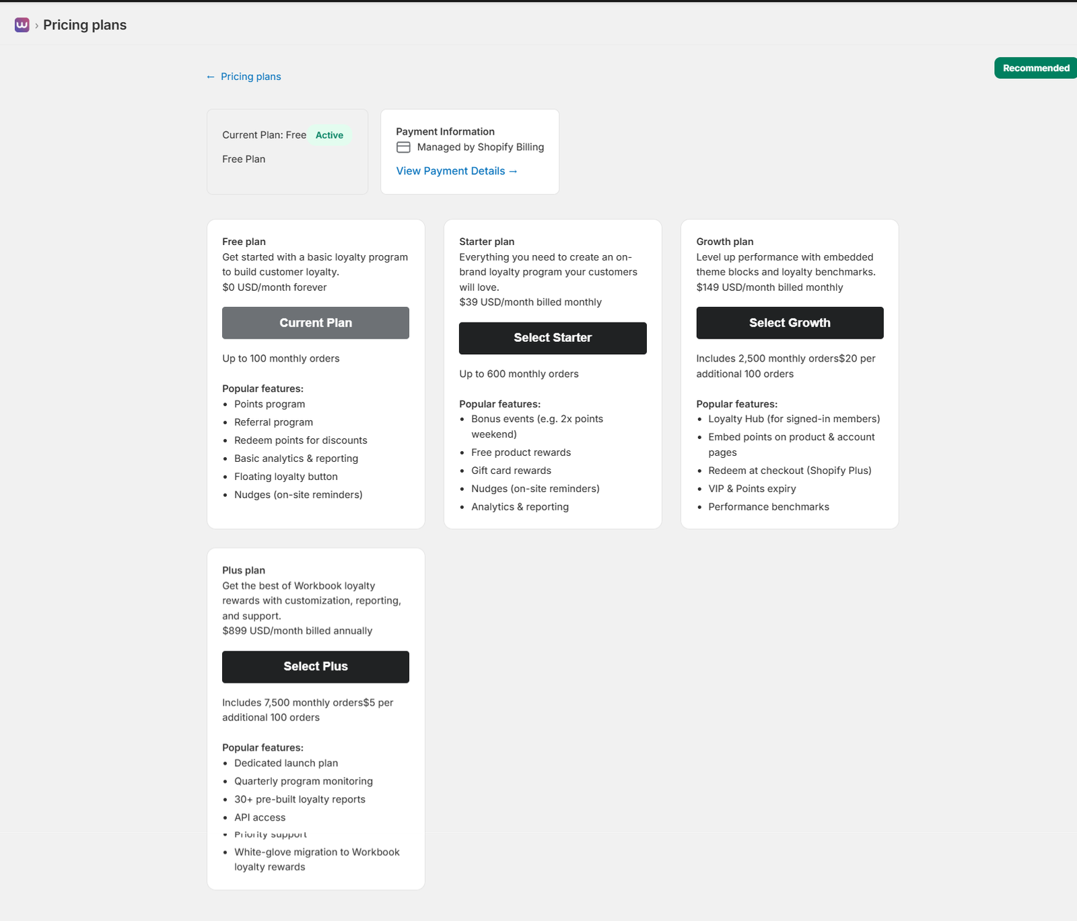This screenshot has height=921, width=1077.
Task: Click the Growth plan price text
Action: tap(769, 287)
